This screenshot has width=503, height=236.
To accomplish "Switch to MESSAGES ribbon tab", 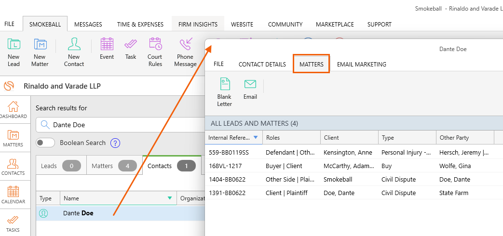I will [x=88, y=25].
